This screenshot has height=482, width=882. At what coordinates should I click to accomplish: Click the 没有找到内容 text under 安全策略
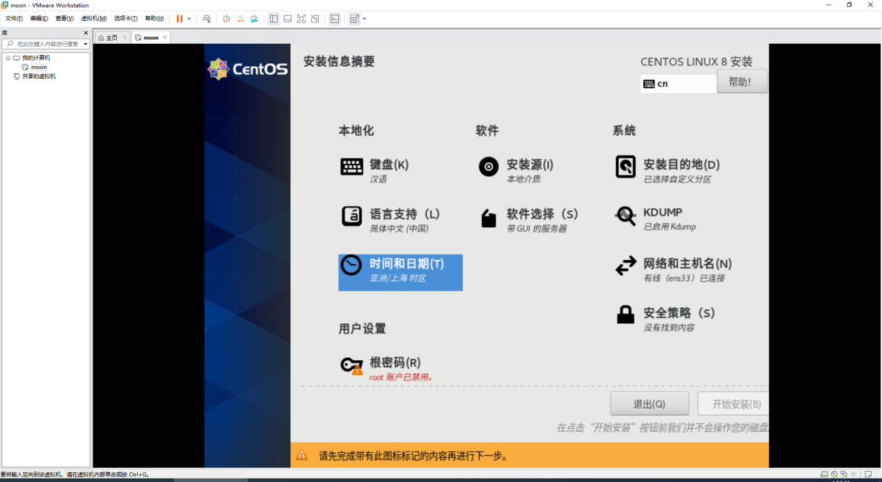point(669,327)
